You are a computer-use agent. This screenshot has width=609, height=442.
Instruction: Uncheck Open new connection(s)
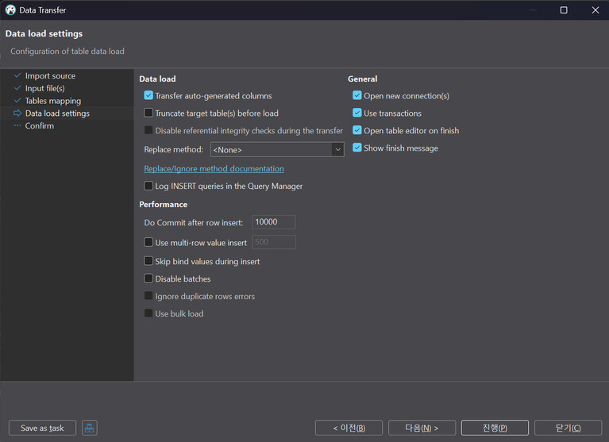coord(357,95)
